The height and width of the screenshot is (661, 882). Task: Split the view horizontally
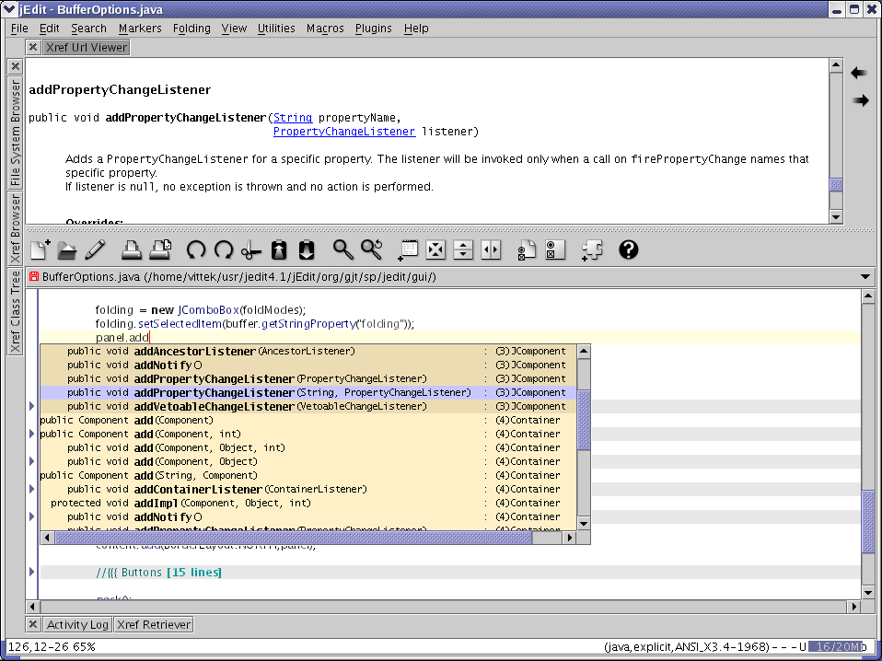click(463, 249)
